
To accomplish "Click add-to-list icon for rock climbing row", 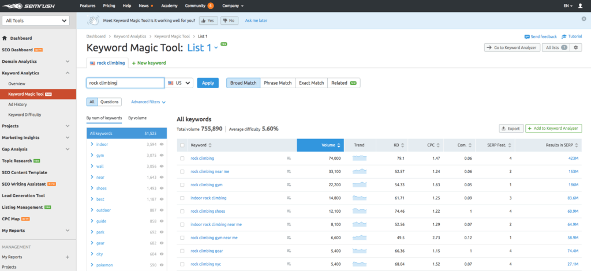I will [289, 159].
